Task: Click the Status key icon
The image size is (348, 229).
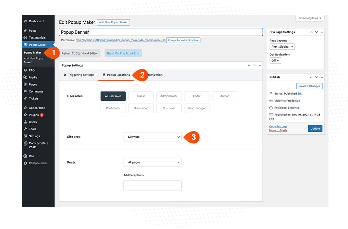Action: [271, 94]
